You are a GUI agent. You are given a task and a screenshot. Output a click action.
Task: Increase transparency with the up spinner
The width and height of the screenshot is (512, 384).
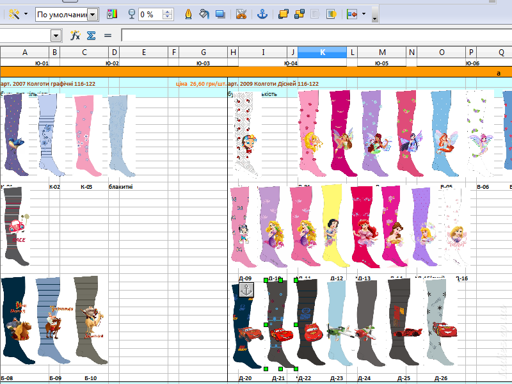pyautogui.click(x=168, y=12)
